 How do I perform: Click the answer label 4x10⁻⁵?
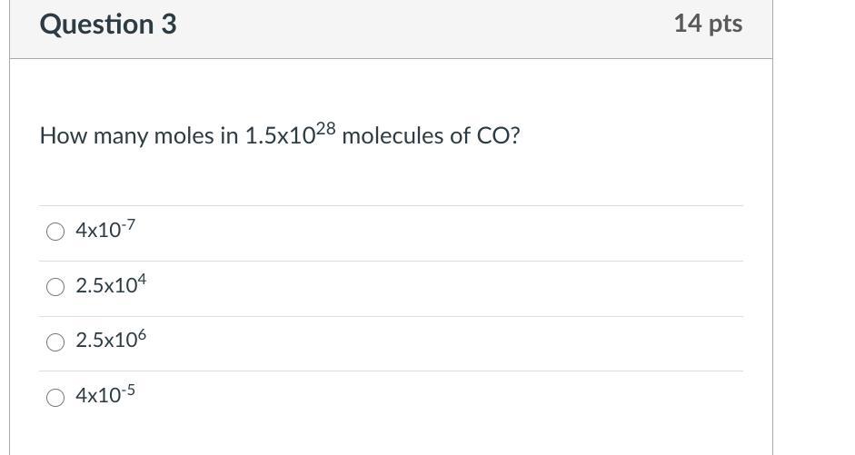[x=105, y=395]
